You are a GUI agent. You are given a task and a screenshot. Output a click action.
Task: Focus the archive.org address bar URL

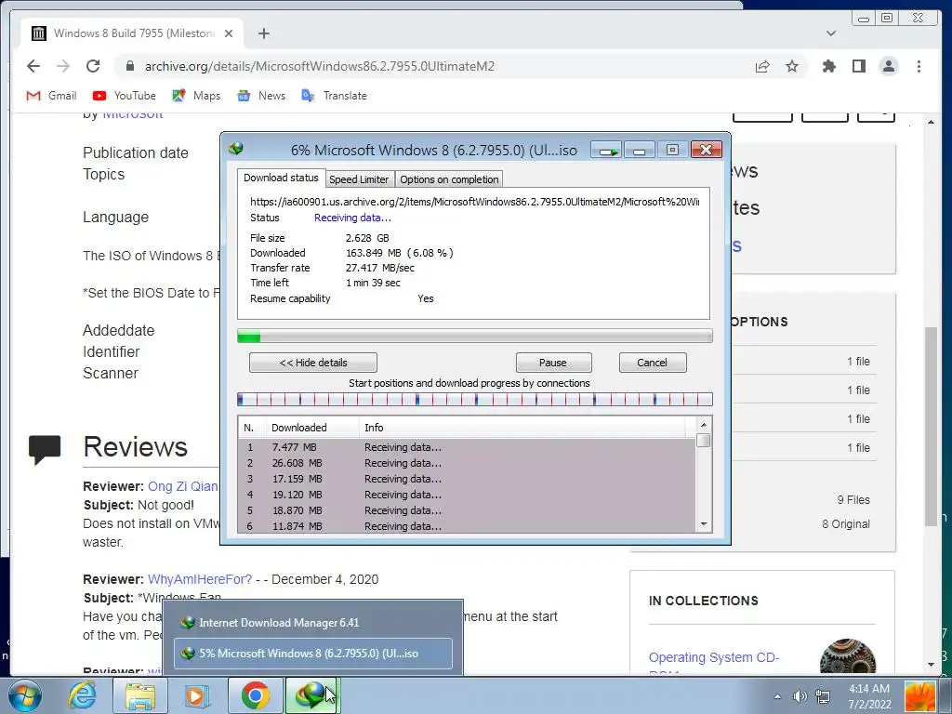(320, 66)
